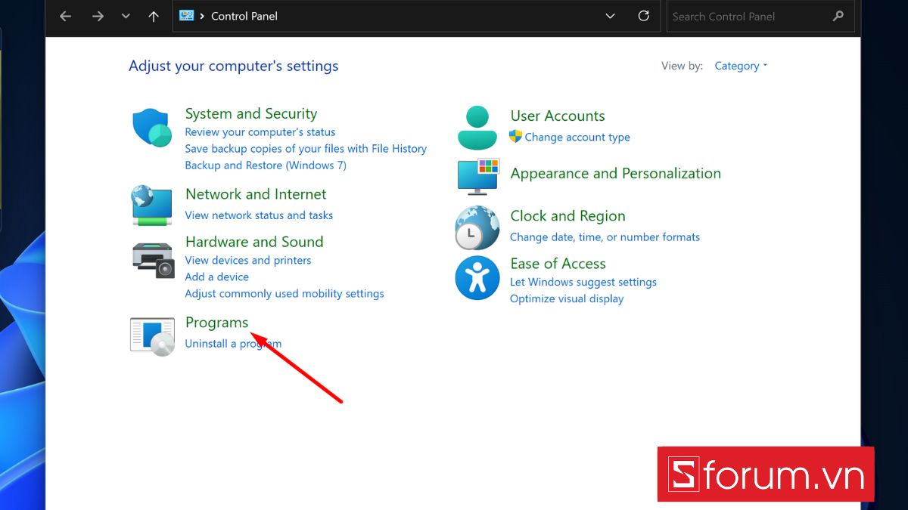Select the Add a device link
Image resolution: width=908 pixels, height=510 pixels.
(217, 277)
